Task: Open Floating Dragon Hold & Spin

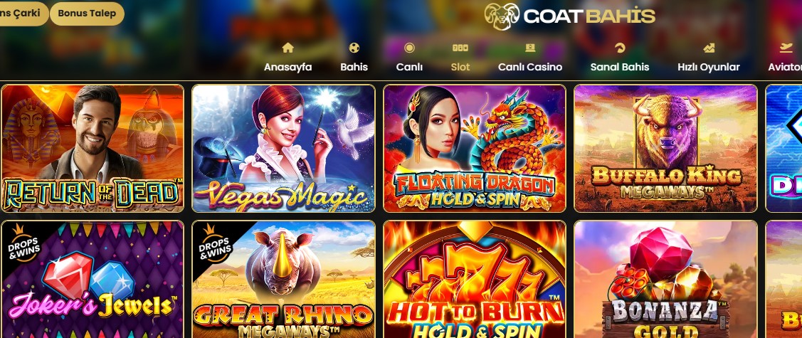Action: [475, 148]
